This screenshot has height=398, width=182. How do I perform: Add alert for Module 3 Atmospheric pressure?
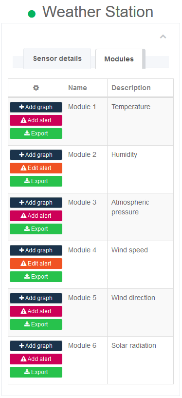coord(36,216)
